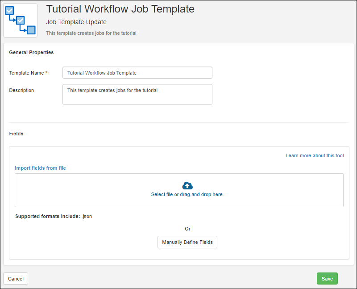Click the cloud upload icon
Image resolution: width=357 pixels, height=289 pixels.
tap(187, 185)
